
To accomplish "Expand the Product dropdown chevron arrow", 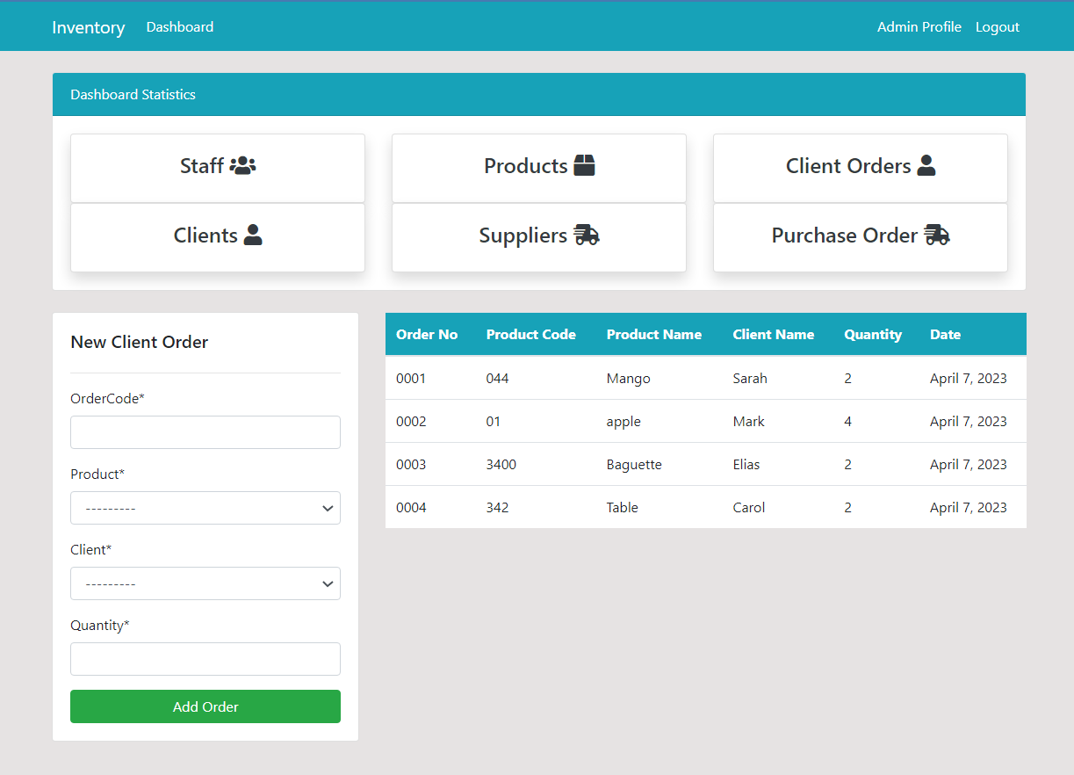I will click(x=328, y=508).
